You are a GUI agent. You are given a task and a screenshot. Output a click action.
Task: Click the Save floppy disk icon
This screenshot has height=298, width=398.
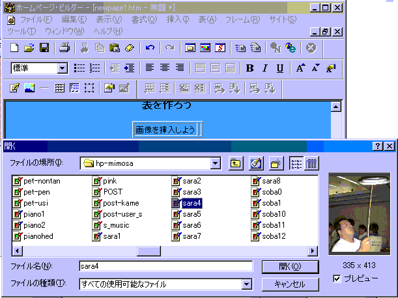(x=44, y=47)
